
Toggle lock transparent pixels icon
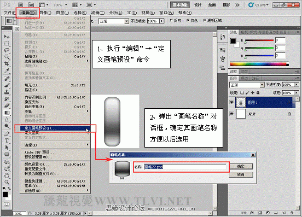242,93
